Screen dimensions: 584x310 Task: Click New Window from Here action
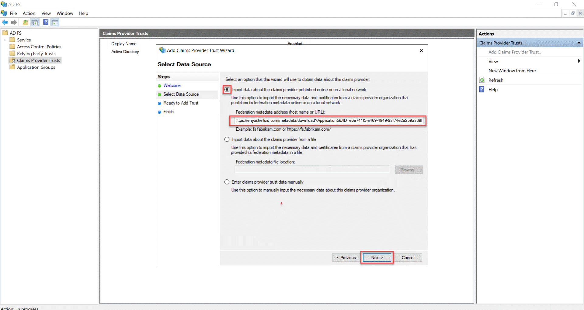tap(512, 71)
